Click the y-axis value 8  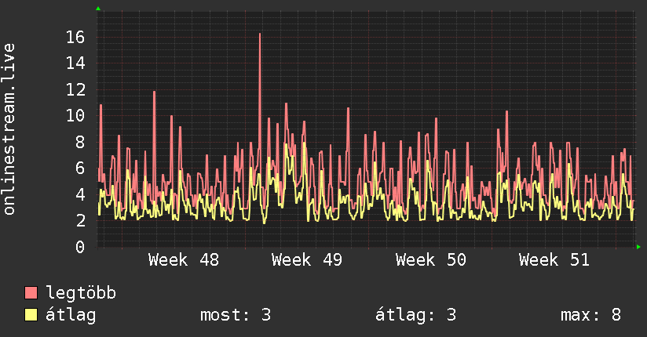[x=80, y=142]
